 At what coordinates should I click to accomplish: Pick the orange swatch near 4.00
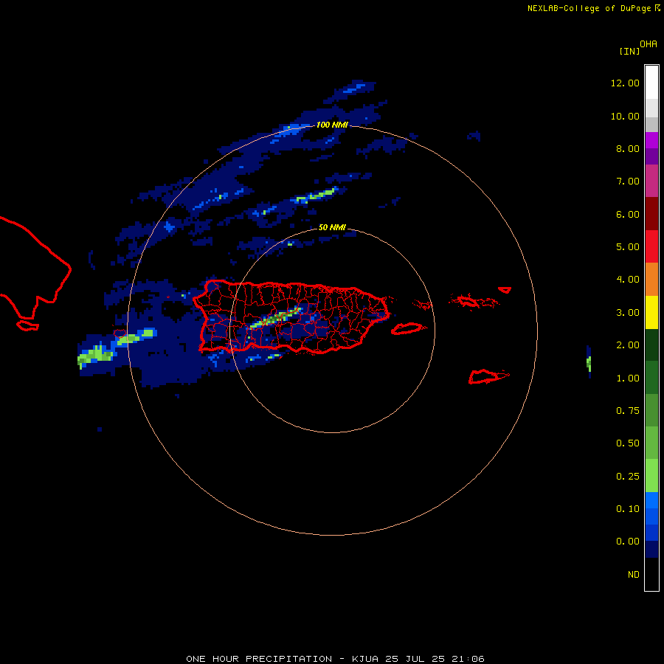pos(651,280)
